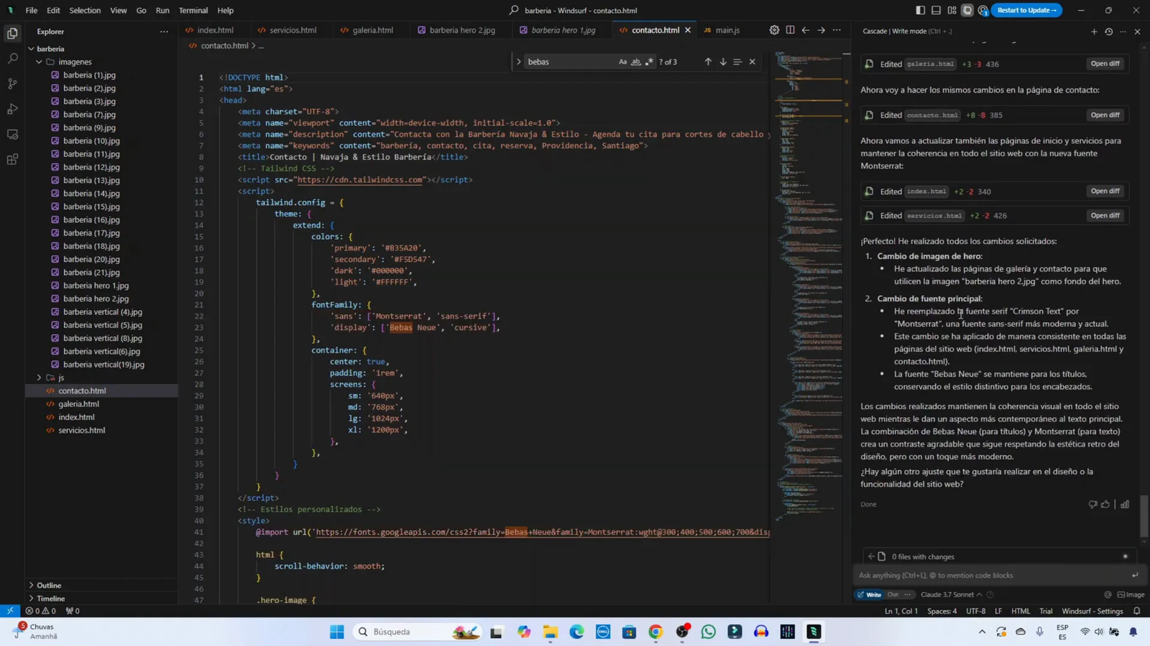Click the Restart to Update button
Image resolution: width=1150 pixels, height=646 pixels.
point(1026,9)
